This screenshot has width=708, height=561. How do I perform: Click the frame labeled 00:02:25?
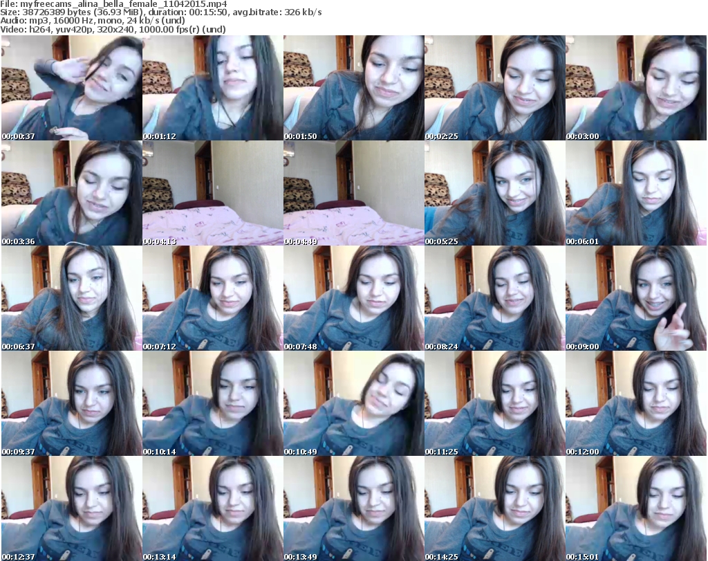tap(494, 88)
